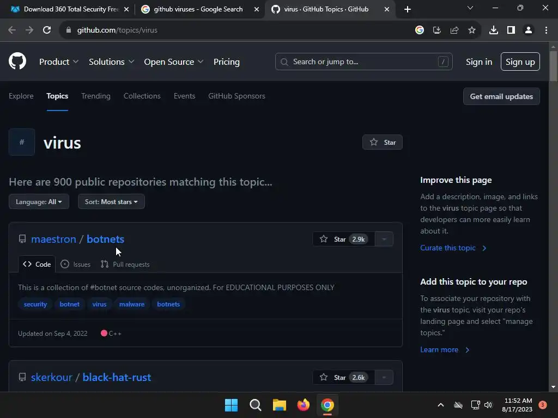Open Pull requests tab of botnets repo
This screenshot has width=558, height=418.
(125, 264)
